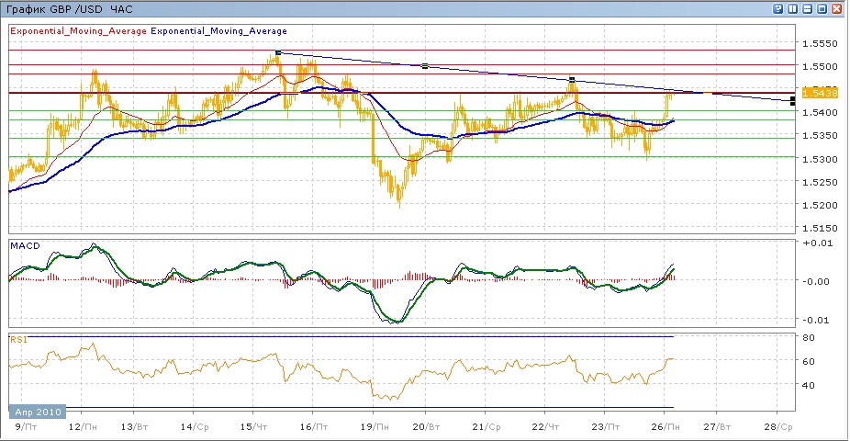850x441 pixels.
Task: Click the 1.5300 price level on scale
Action: tap(819, 158)
